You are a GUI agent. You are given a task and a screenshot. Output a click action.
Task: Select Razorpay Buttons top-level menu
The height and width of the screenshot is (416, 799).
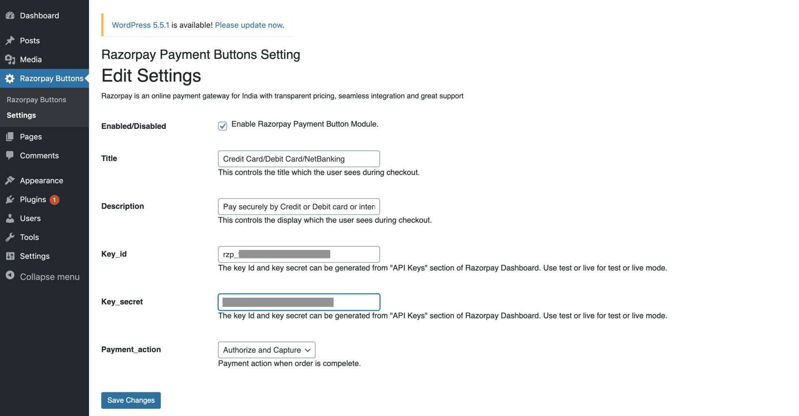(x=45, y=78)
